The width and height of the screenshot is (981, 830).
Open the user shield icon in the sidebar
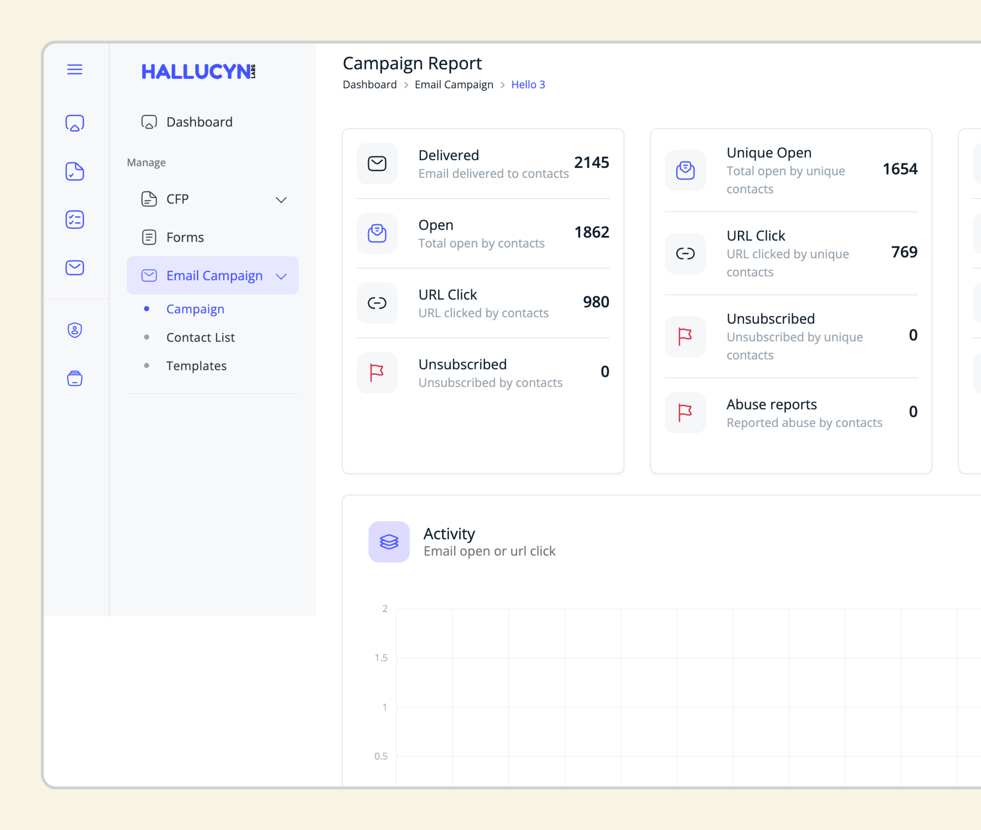[x=74, y=330]
